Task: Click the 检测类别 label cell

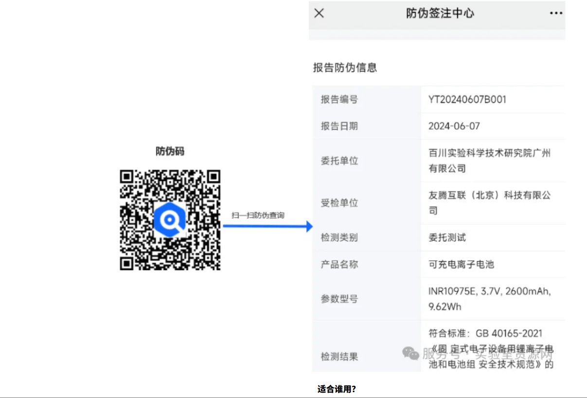Action: (x=367, y=237)
